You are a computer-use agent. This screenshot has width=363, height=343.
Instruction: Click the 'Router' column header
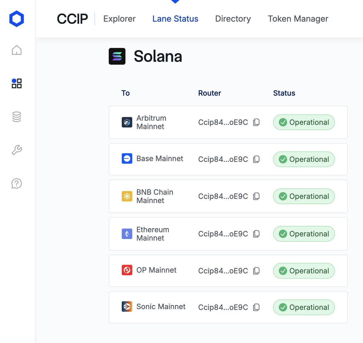(x=210, y=93)
